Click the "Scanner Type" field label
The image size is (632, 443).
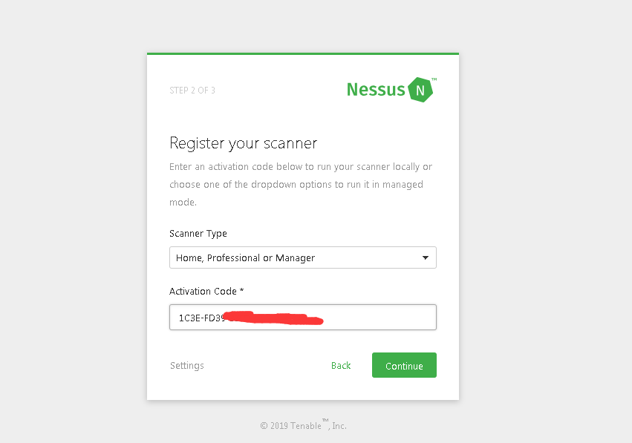click(x=198, y=234)
